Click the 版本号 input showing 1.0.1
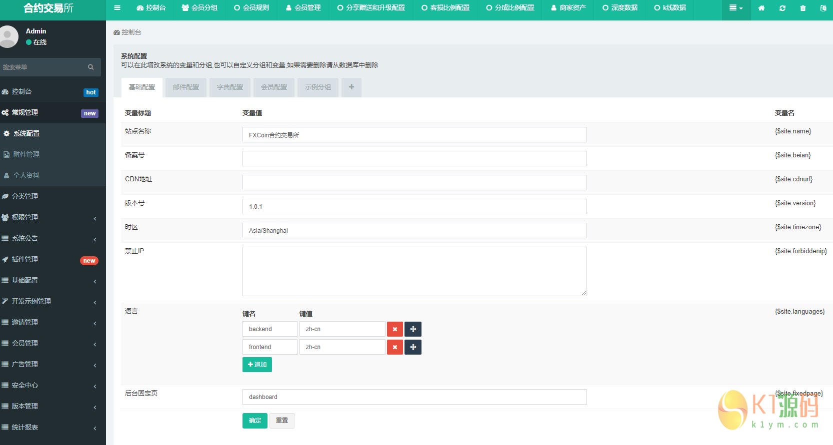This screenshot has width=833, height=445. pyautogui.click(x=414, y=207)
